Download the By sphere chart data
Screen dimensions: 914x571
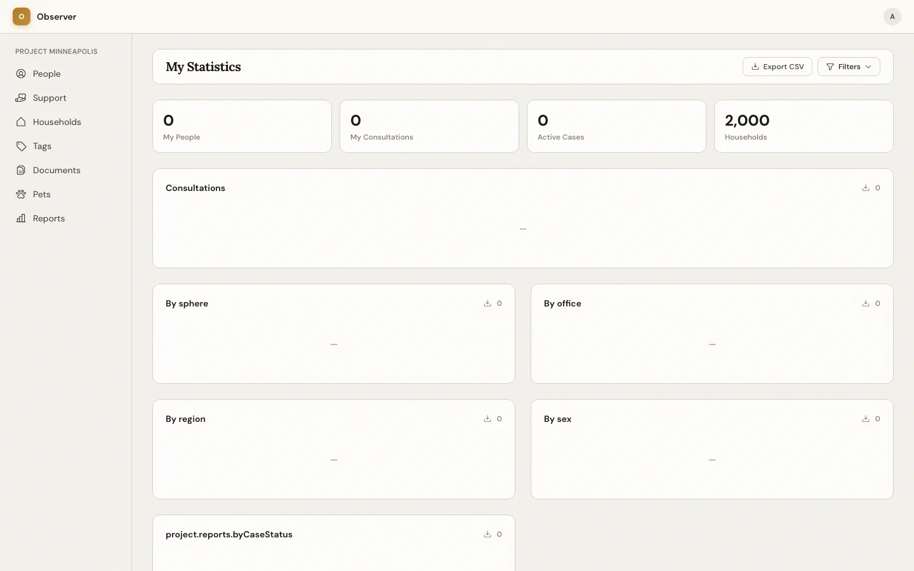[x=487, y=303]
